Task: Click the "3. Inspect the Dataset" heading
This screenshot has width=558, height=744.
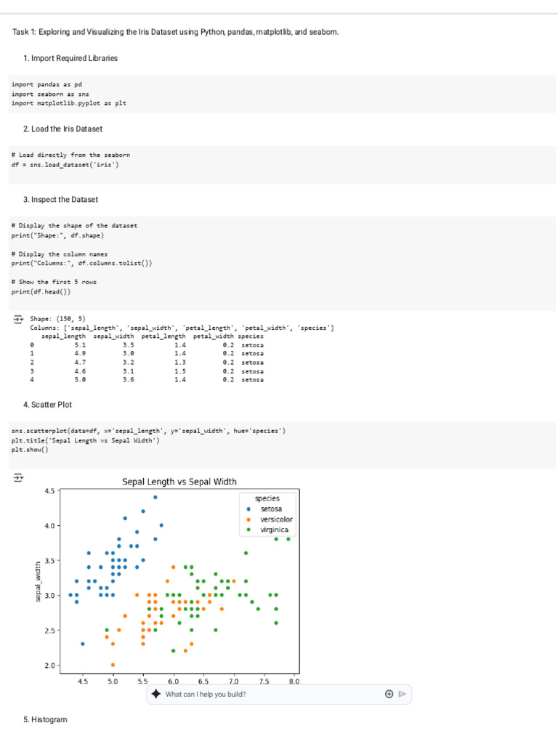Action: pyautogui.click(x=60, y=199)
